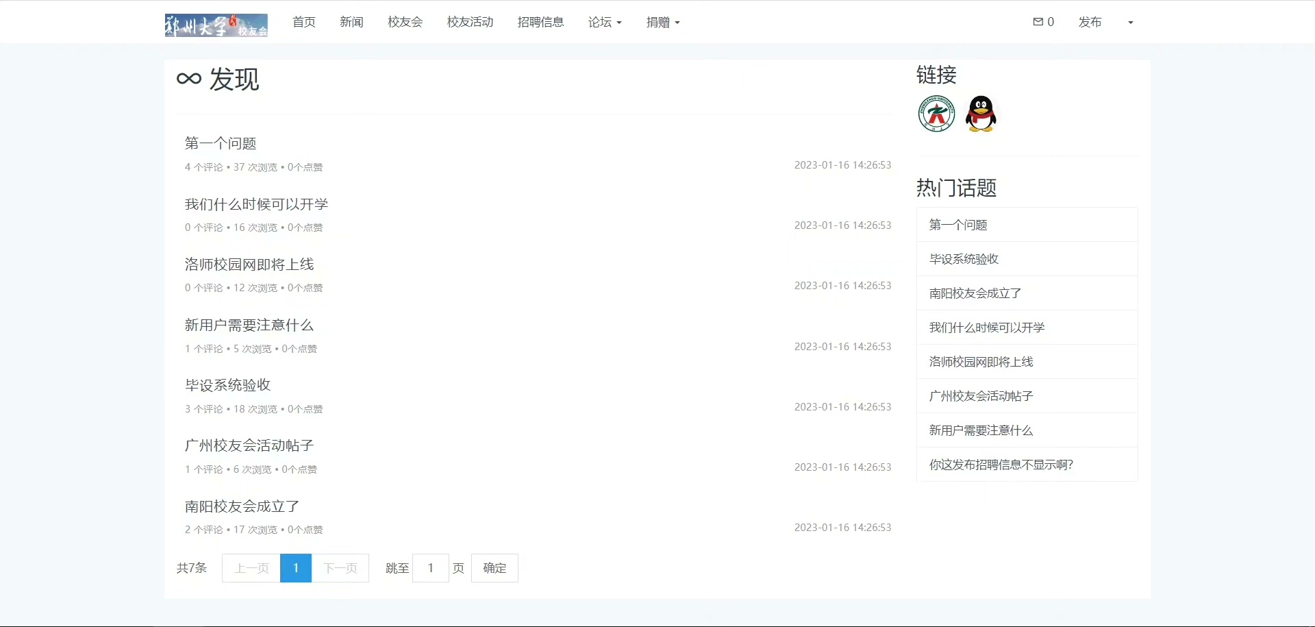Screen dimensions: 1315x627
Task: Open the mail messages icon
Action: pyautogui.click(x=1038, y=22)
